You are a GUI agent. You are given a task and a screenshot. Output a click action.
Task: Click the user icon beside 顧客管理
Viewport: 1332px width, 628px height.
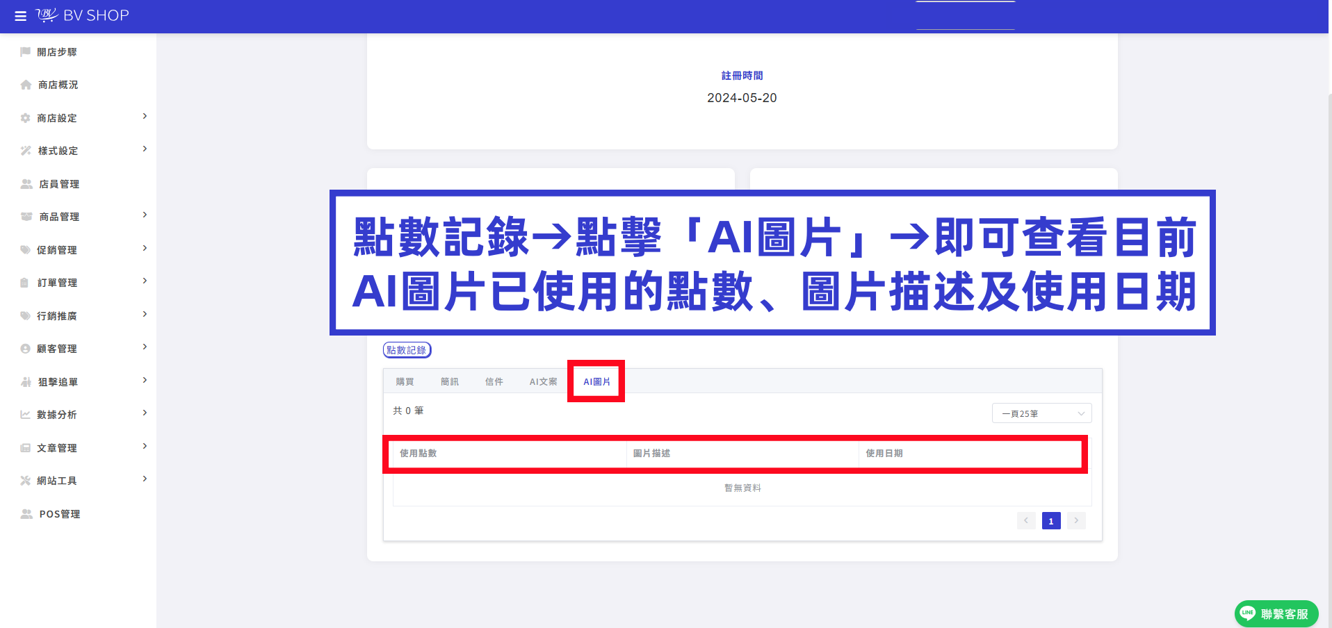[26, 349]
